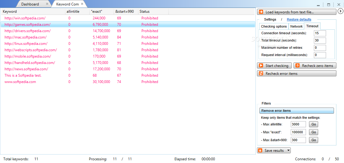Viewport: 344px width, 163px height.
Task: Click the 17,200,000 exact count cell
Action: pos(101,69)
